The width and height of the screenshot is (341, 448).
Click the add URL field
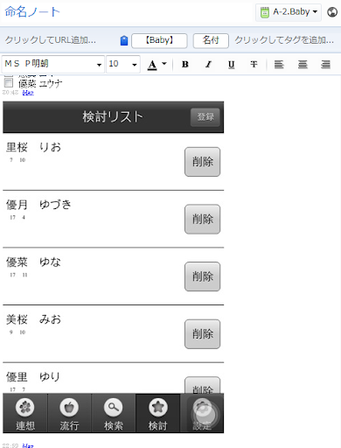[51, 40]
